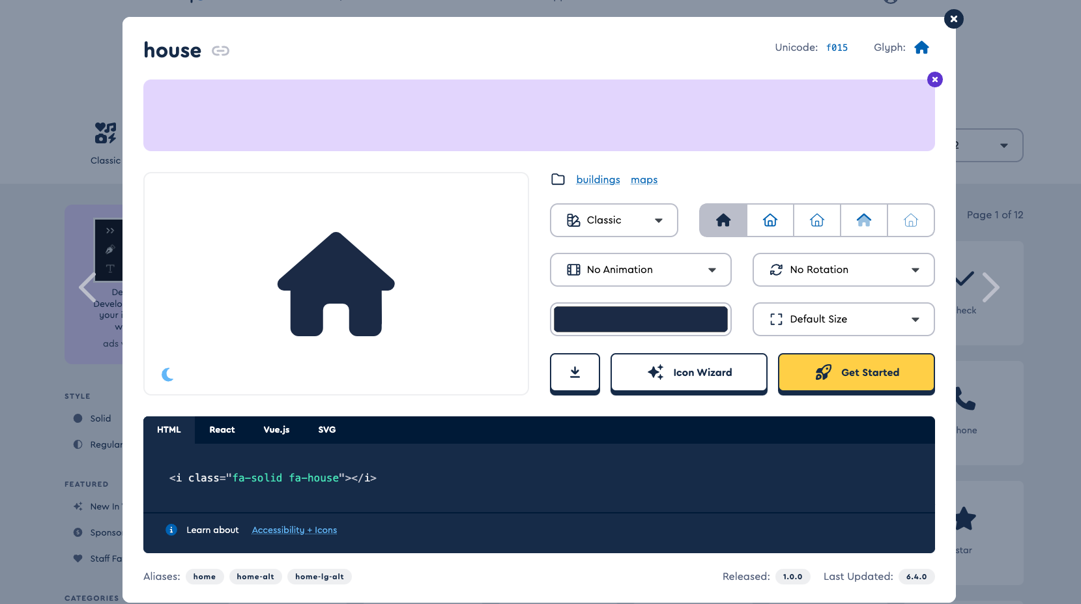The width and height of the screenshot is (1081, 604).
Task: Select the Solid style filter in background sidebar
Action: coord(93,418)
